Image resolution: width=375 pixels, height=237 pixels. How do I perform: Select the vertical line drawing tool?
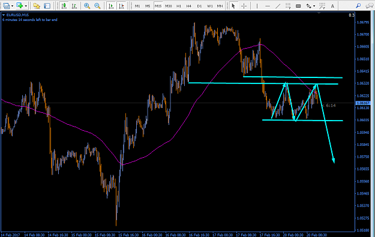(x=257, y=6)
